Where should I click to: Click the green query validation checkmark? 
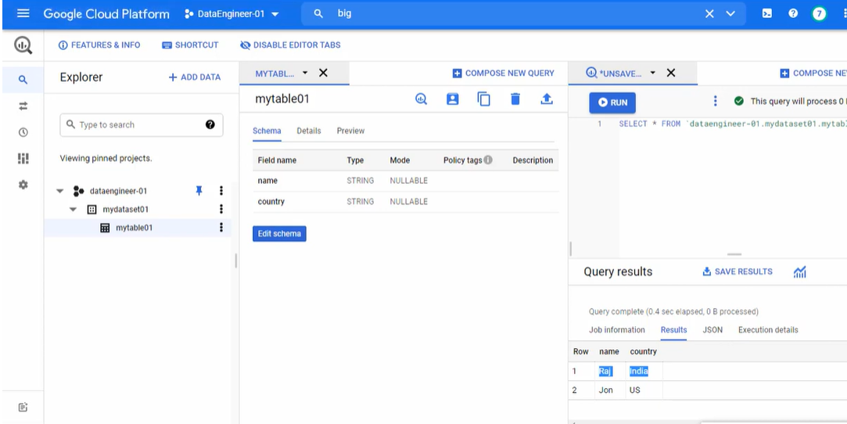739,101
